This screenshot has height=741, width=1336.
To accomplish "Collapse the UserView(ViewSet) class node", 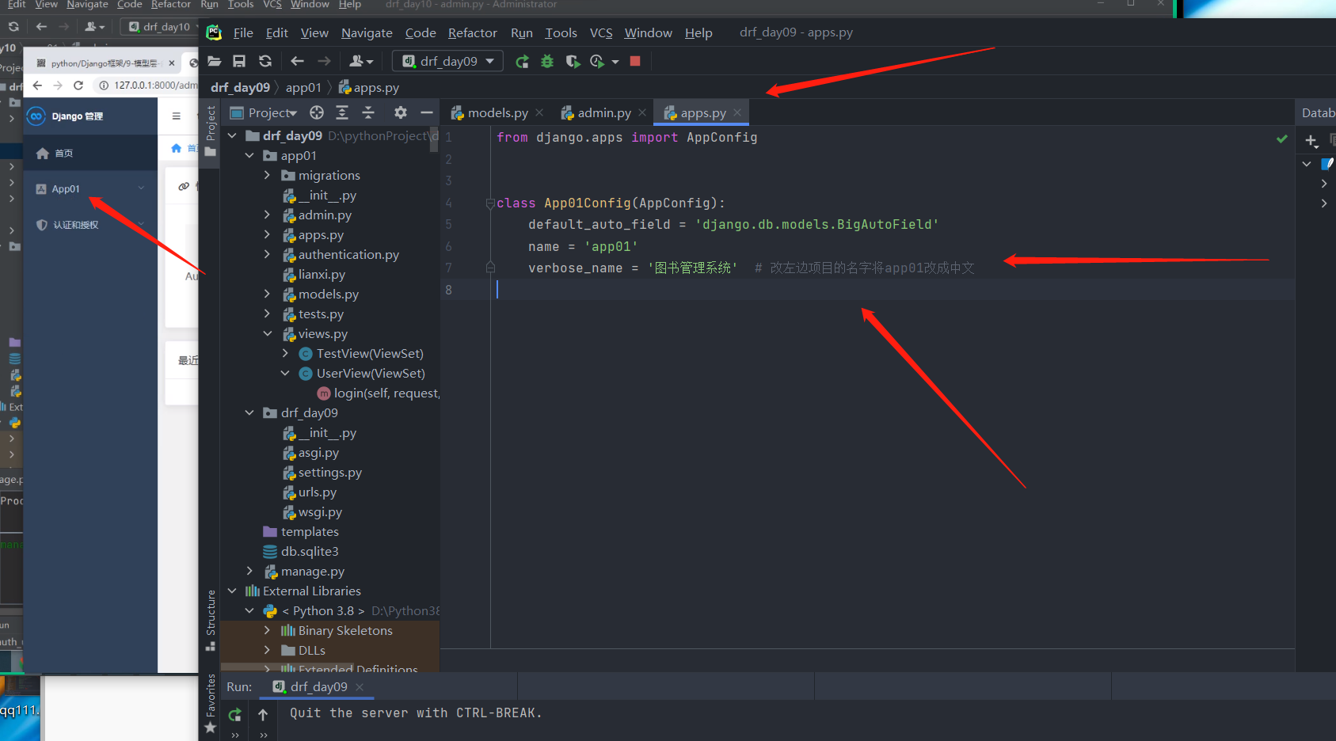I will pos(285,374).
